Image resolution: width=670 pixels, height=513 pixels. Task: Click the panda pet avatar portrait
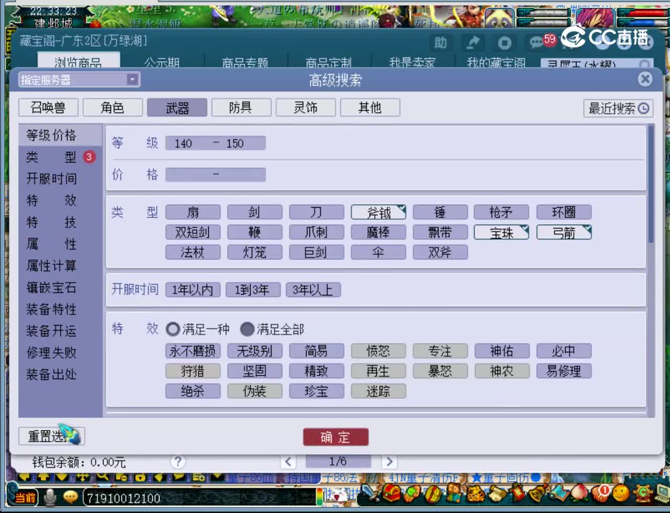[499, 18]
